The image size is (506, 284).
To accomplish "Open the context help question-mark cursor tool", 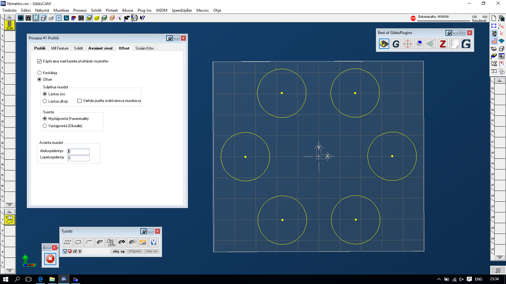I will click(x=142, y=18).
